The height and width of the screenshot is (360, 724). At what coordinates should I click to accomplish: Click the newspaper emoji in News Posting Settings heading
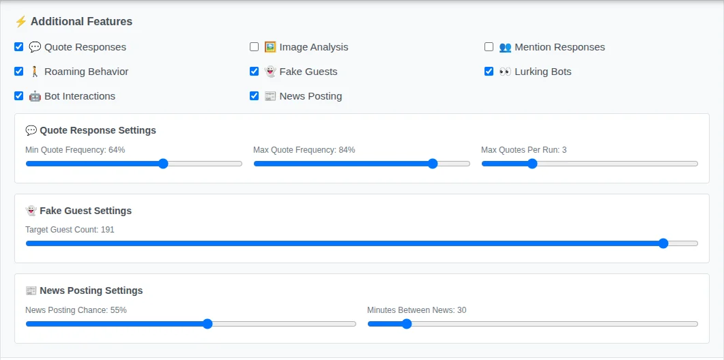(31, 290)
